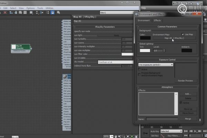Click the zoom region tool icon
This screenshot has width=207, height=138.
click(x=124, y=136)
